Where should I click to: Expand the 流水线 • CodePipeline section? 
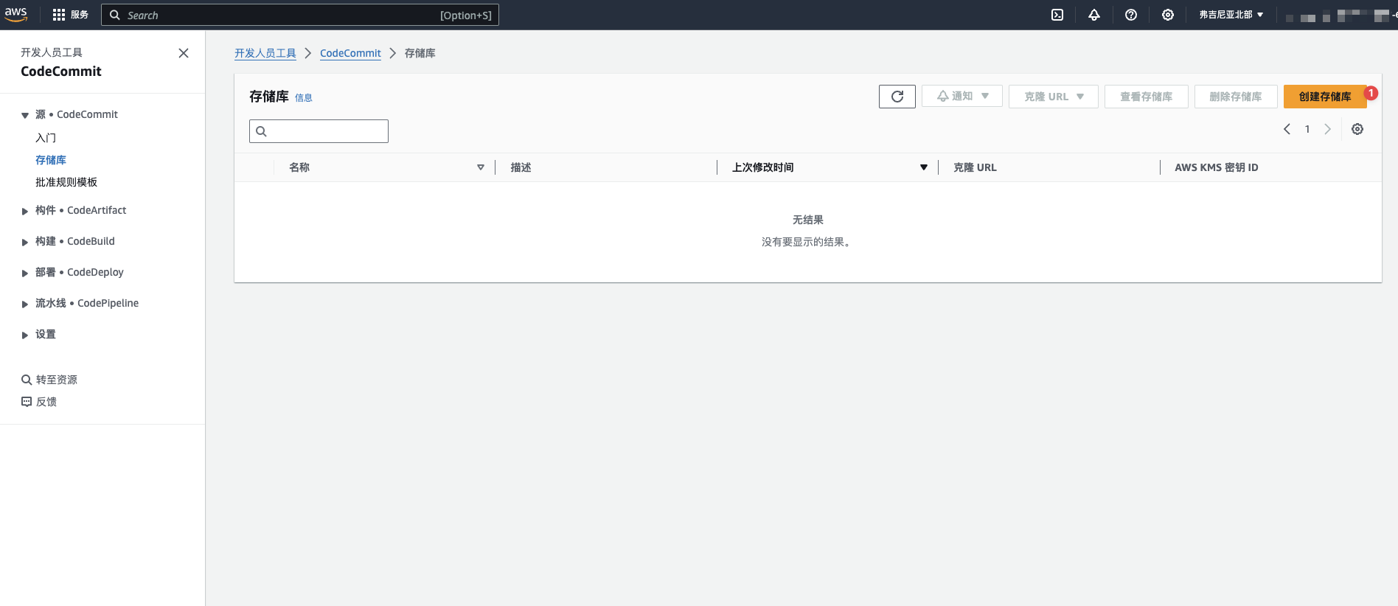click(25, 304)
